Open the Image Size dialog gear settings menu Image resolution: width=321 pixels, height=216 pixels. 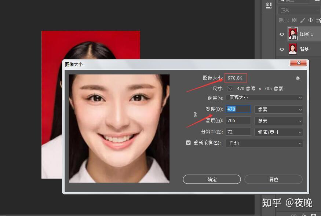299,78
